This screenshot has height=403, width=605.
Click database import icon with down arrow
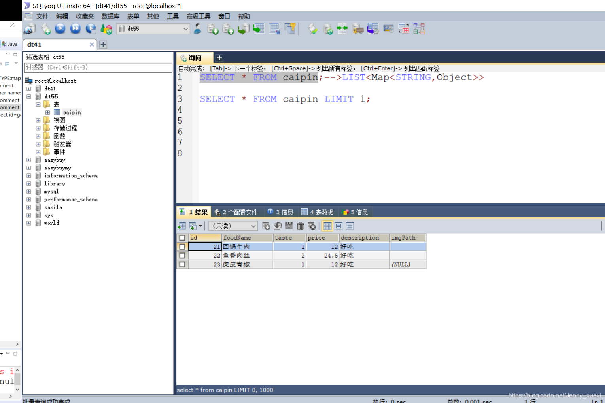213,29
